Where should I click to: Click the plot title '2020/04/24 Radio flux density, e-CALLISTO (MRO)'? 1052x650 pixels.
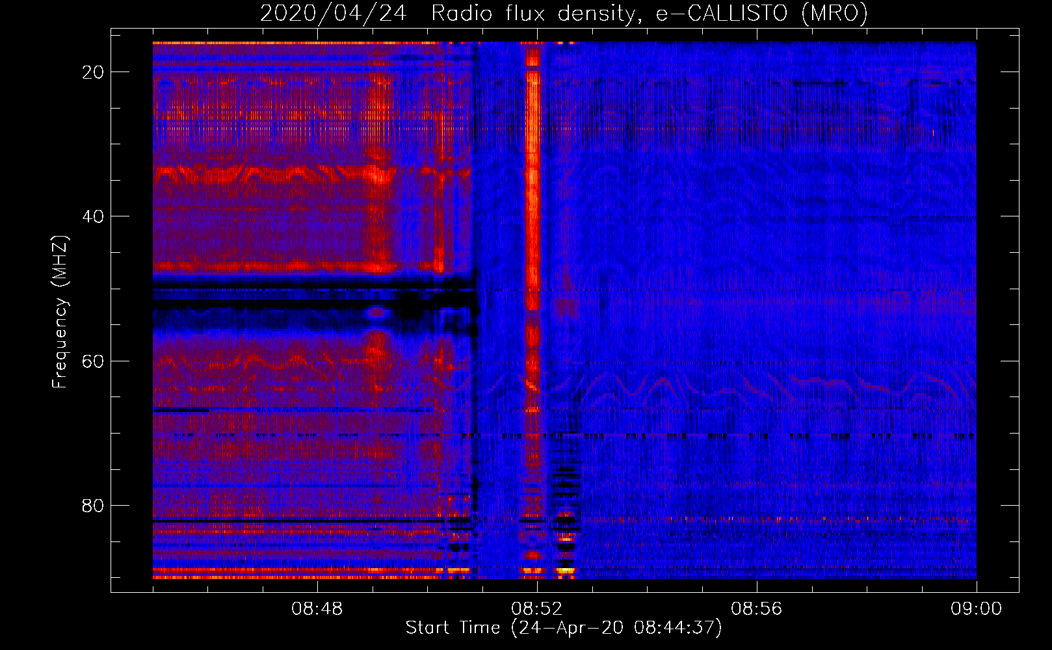[564, 13]
